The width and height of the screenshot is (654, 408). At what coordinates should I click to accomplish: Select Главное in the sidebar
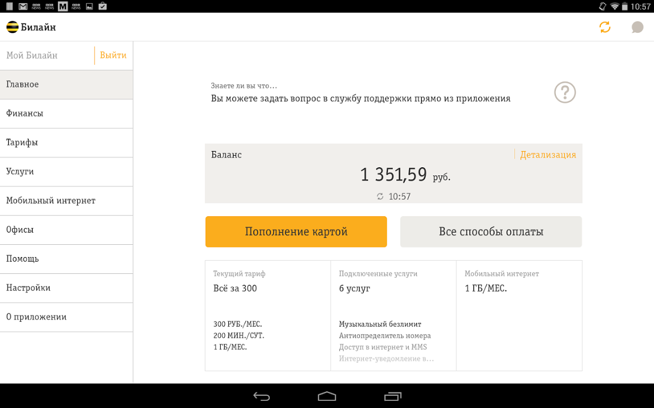click(x=66, y=85)
